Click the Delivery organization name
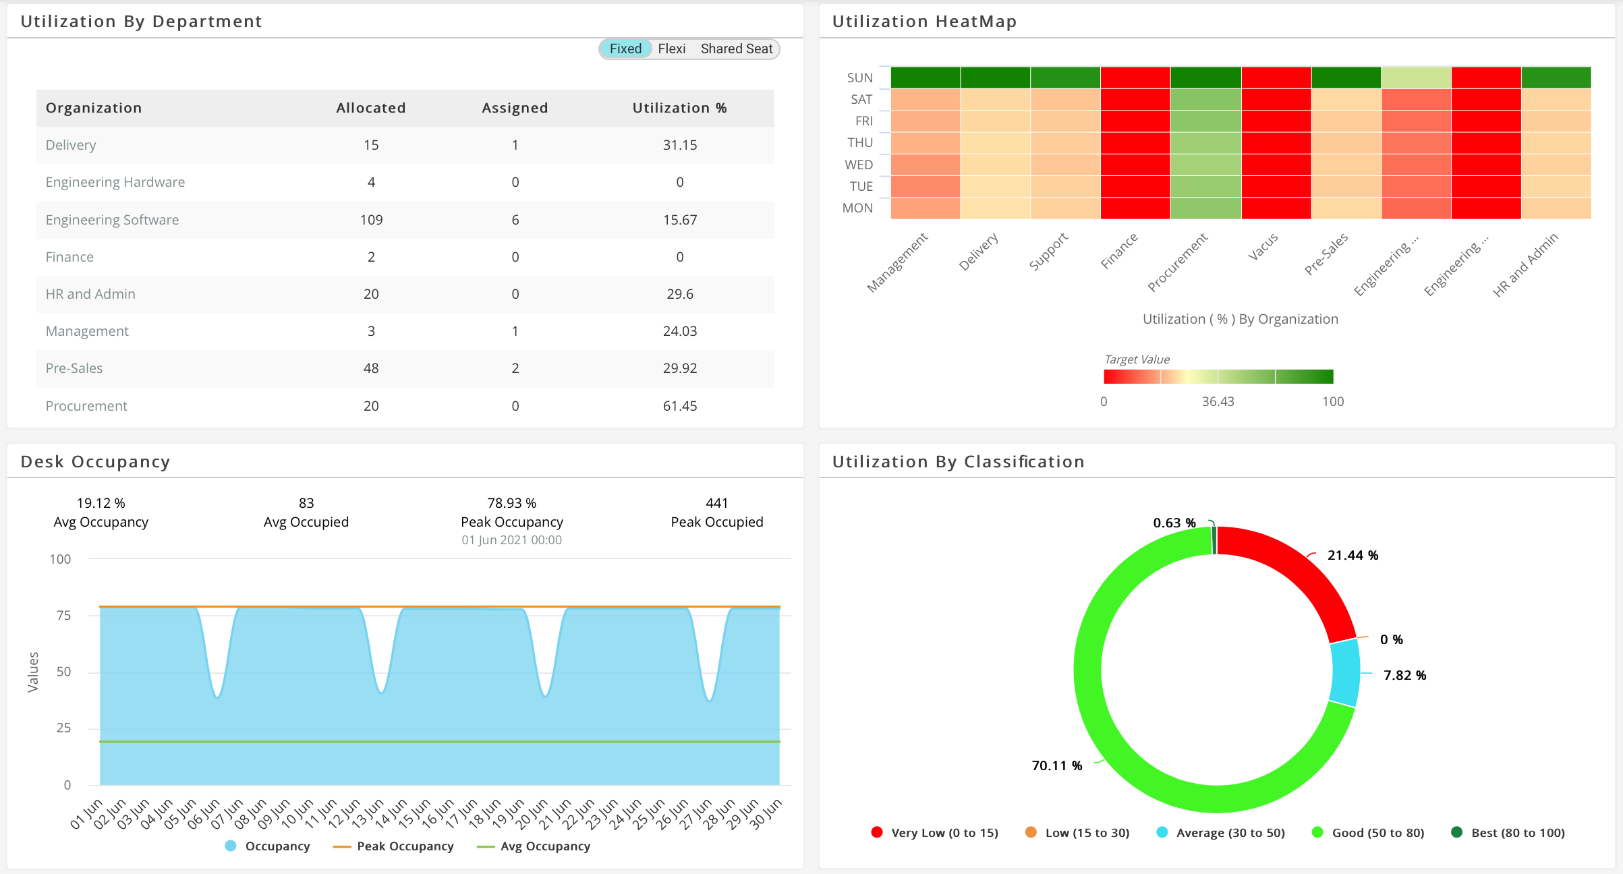 [71, 145]
